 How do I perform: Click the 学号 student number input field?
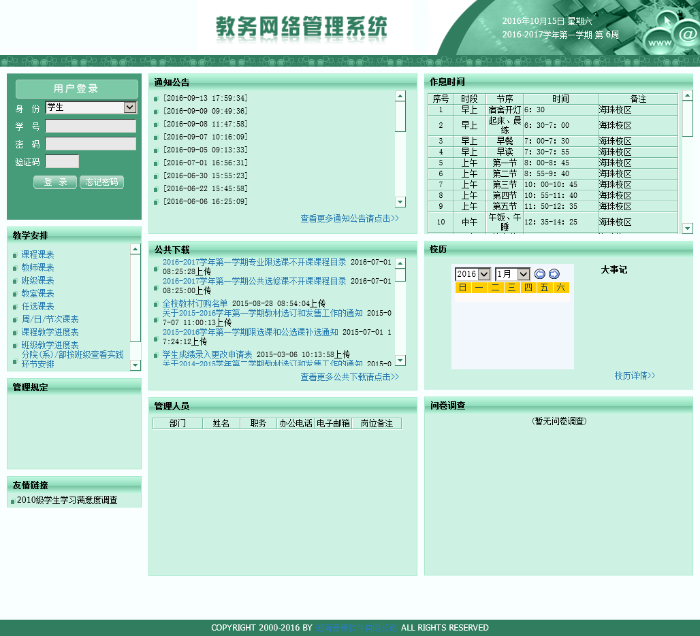pyautogui.click(x=91, y=127)
